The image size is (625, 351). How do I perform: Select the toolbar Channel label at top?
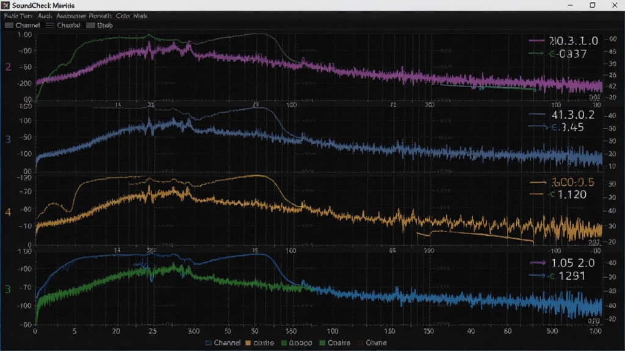(x=28, y=25)
